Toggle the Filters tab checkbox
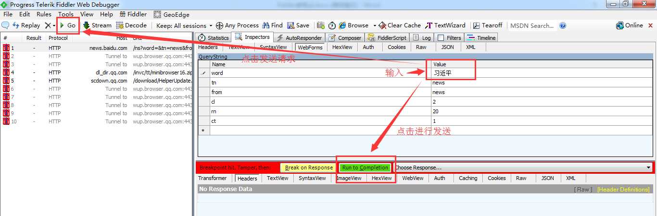 click(441, 37)
